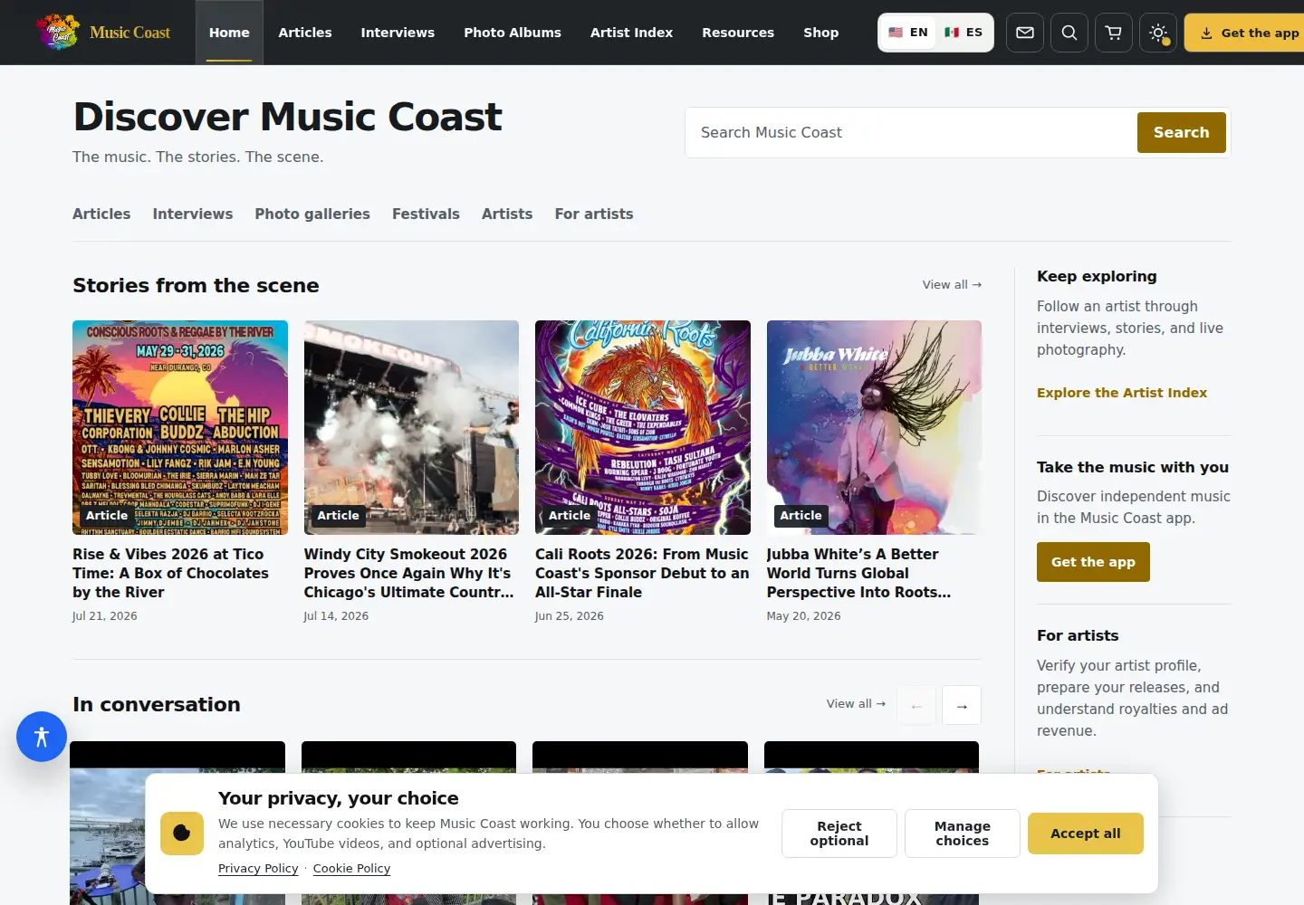
Task: Select the Home menu item
Action: click(229, 33)
